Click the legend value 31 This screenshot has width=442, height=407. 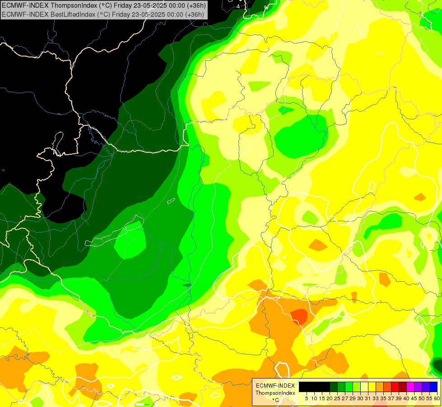coord(368,398)
